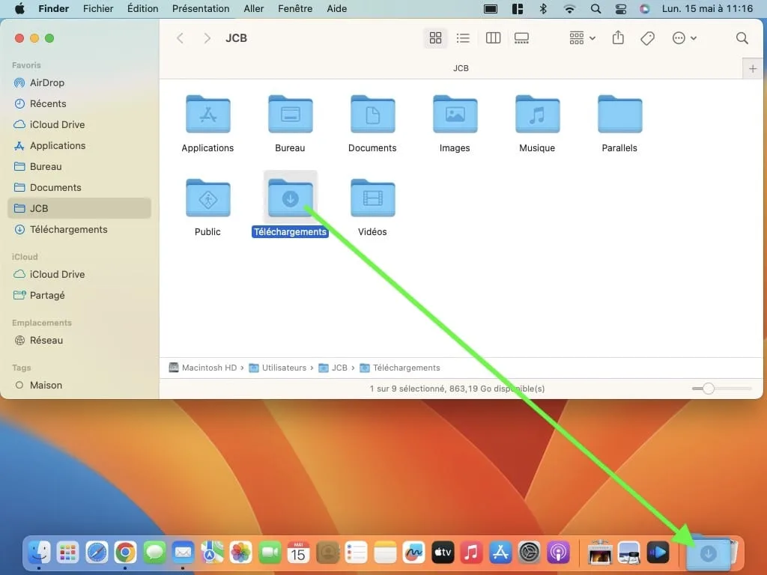
Task: Open the group-by dropdown in toolbar
Action: [582, 38]
